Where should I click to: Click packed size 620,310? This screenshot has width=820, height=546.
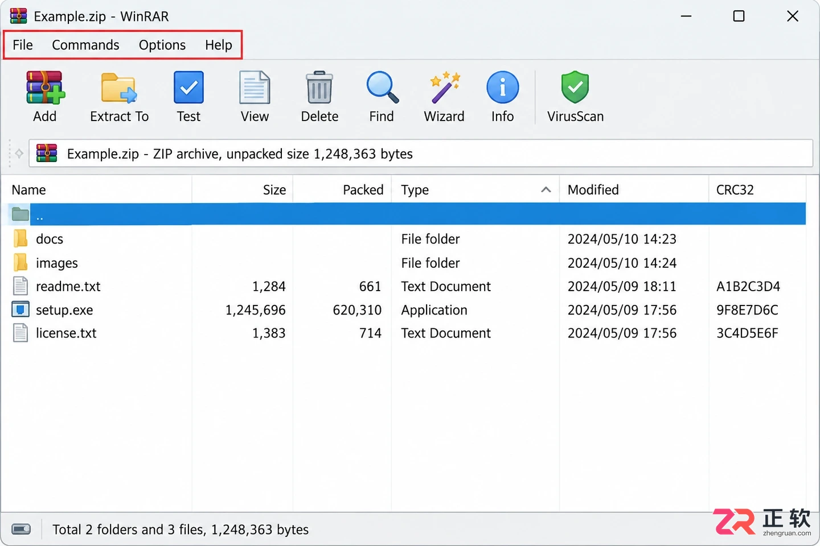(x=357, y=310)
